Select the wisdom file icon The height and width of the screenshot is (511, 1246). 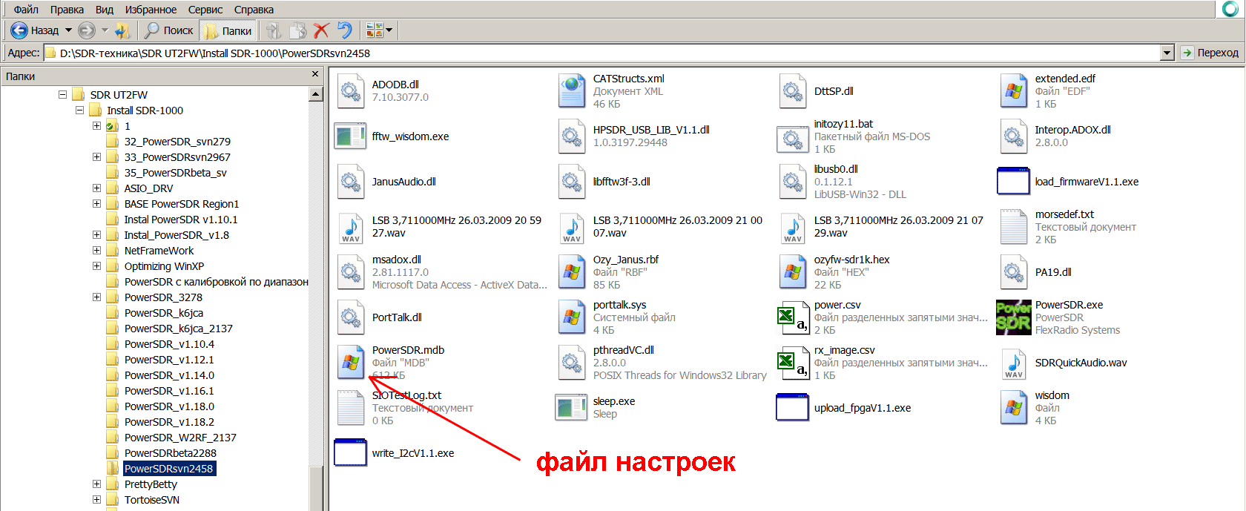(x=1014, y=408)
